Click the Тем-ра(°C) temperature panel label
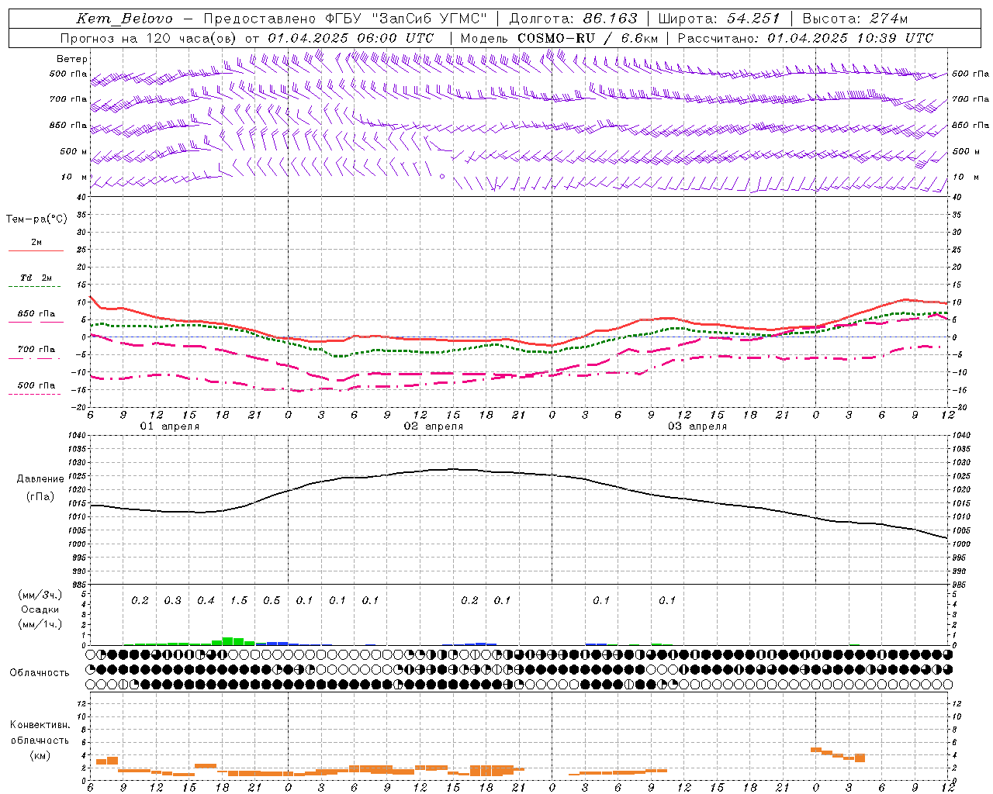The height and width of the screenshot is (794, 993). pyautogui.click(x=36, y=219)
